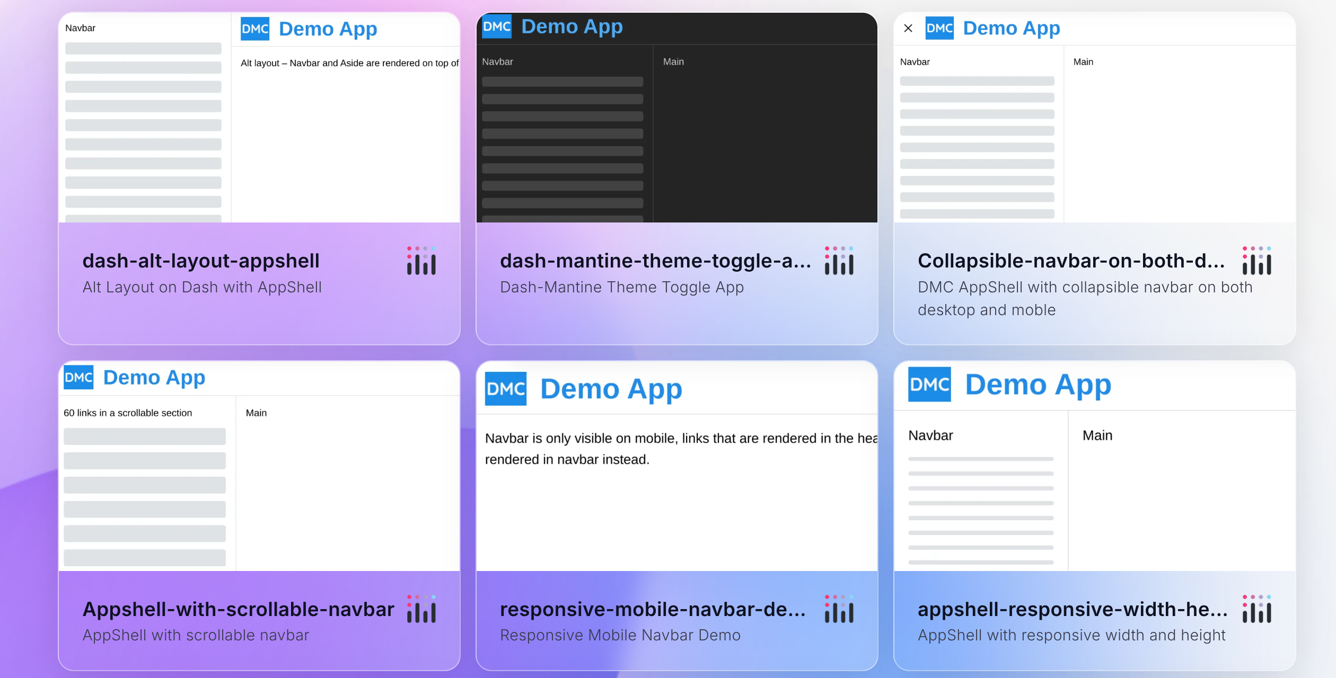Open the Collapsible-navbar-on-both-d... title

coord(1071,261)
